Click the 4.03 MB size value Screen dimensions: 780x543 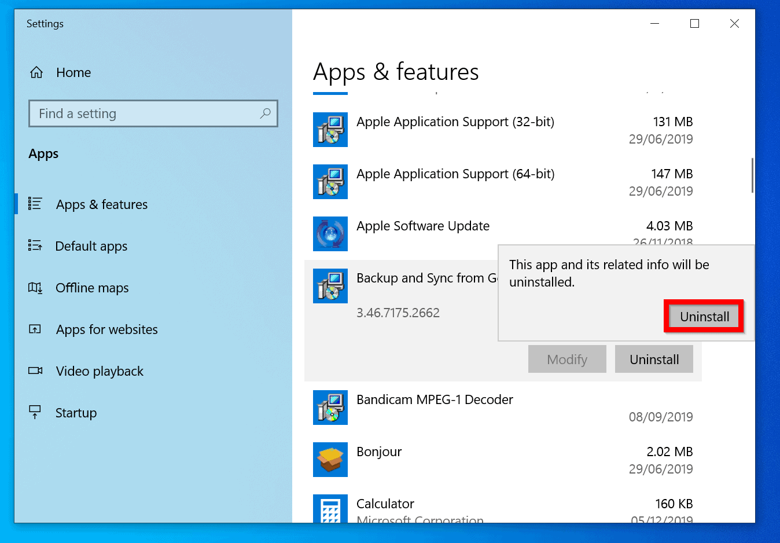[669, 226]
